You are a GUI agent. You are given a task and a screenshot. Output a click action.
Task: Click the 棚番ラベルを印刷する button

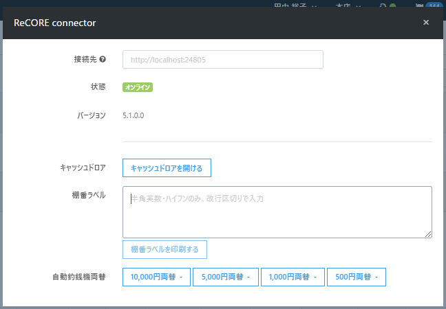[x=164, y=249]
